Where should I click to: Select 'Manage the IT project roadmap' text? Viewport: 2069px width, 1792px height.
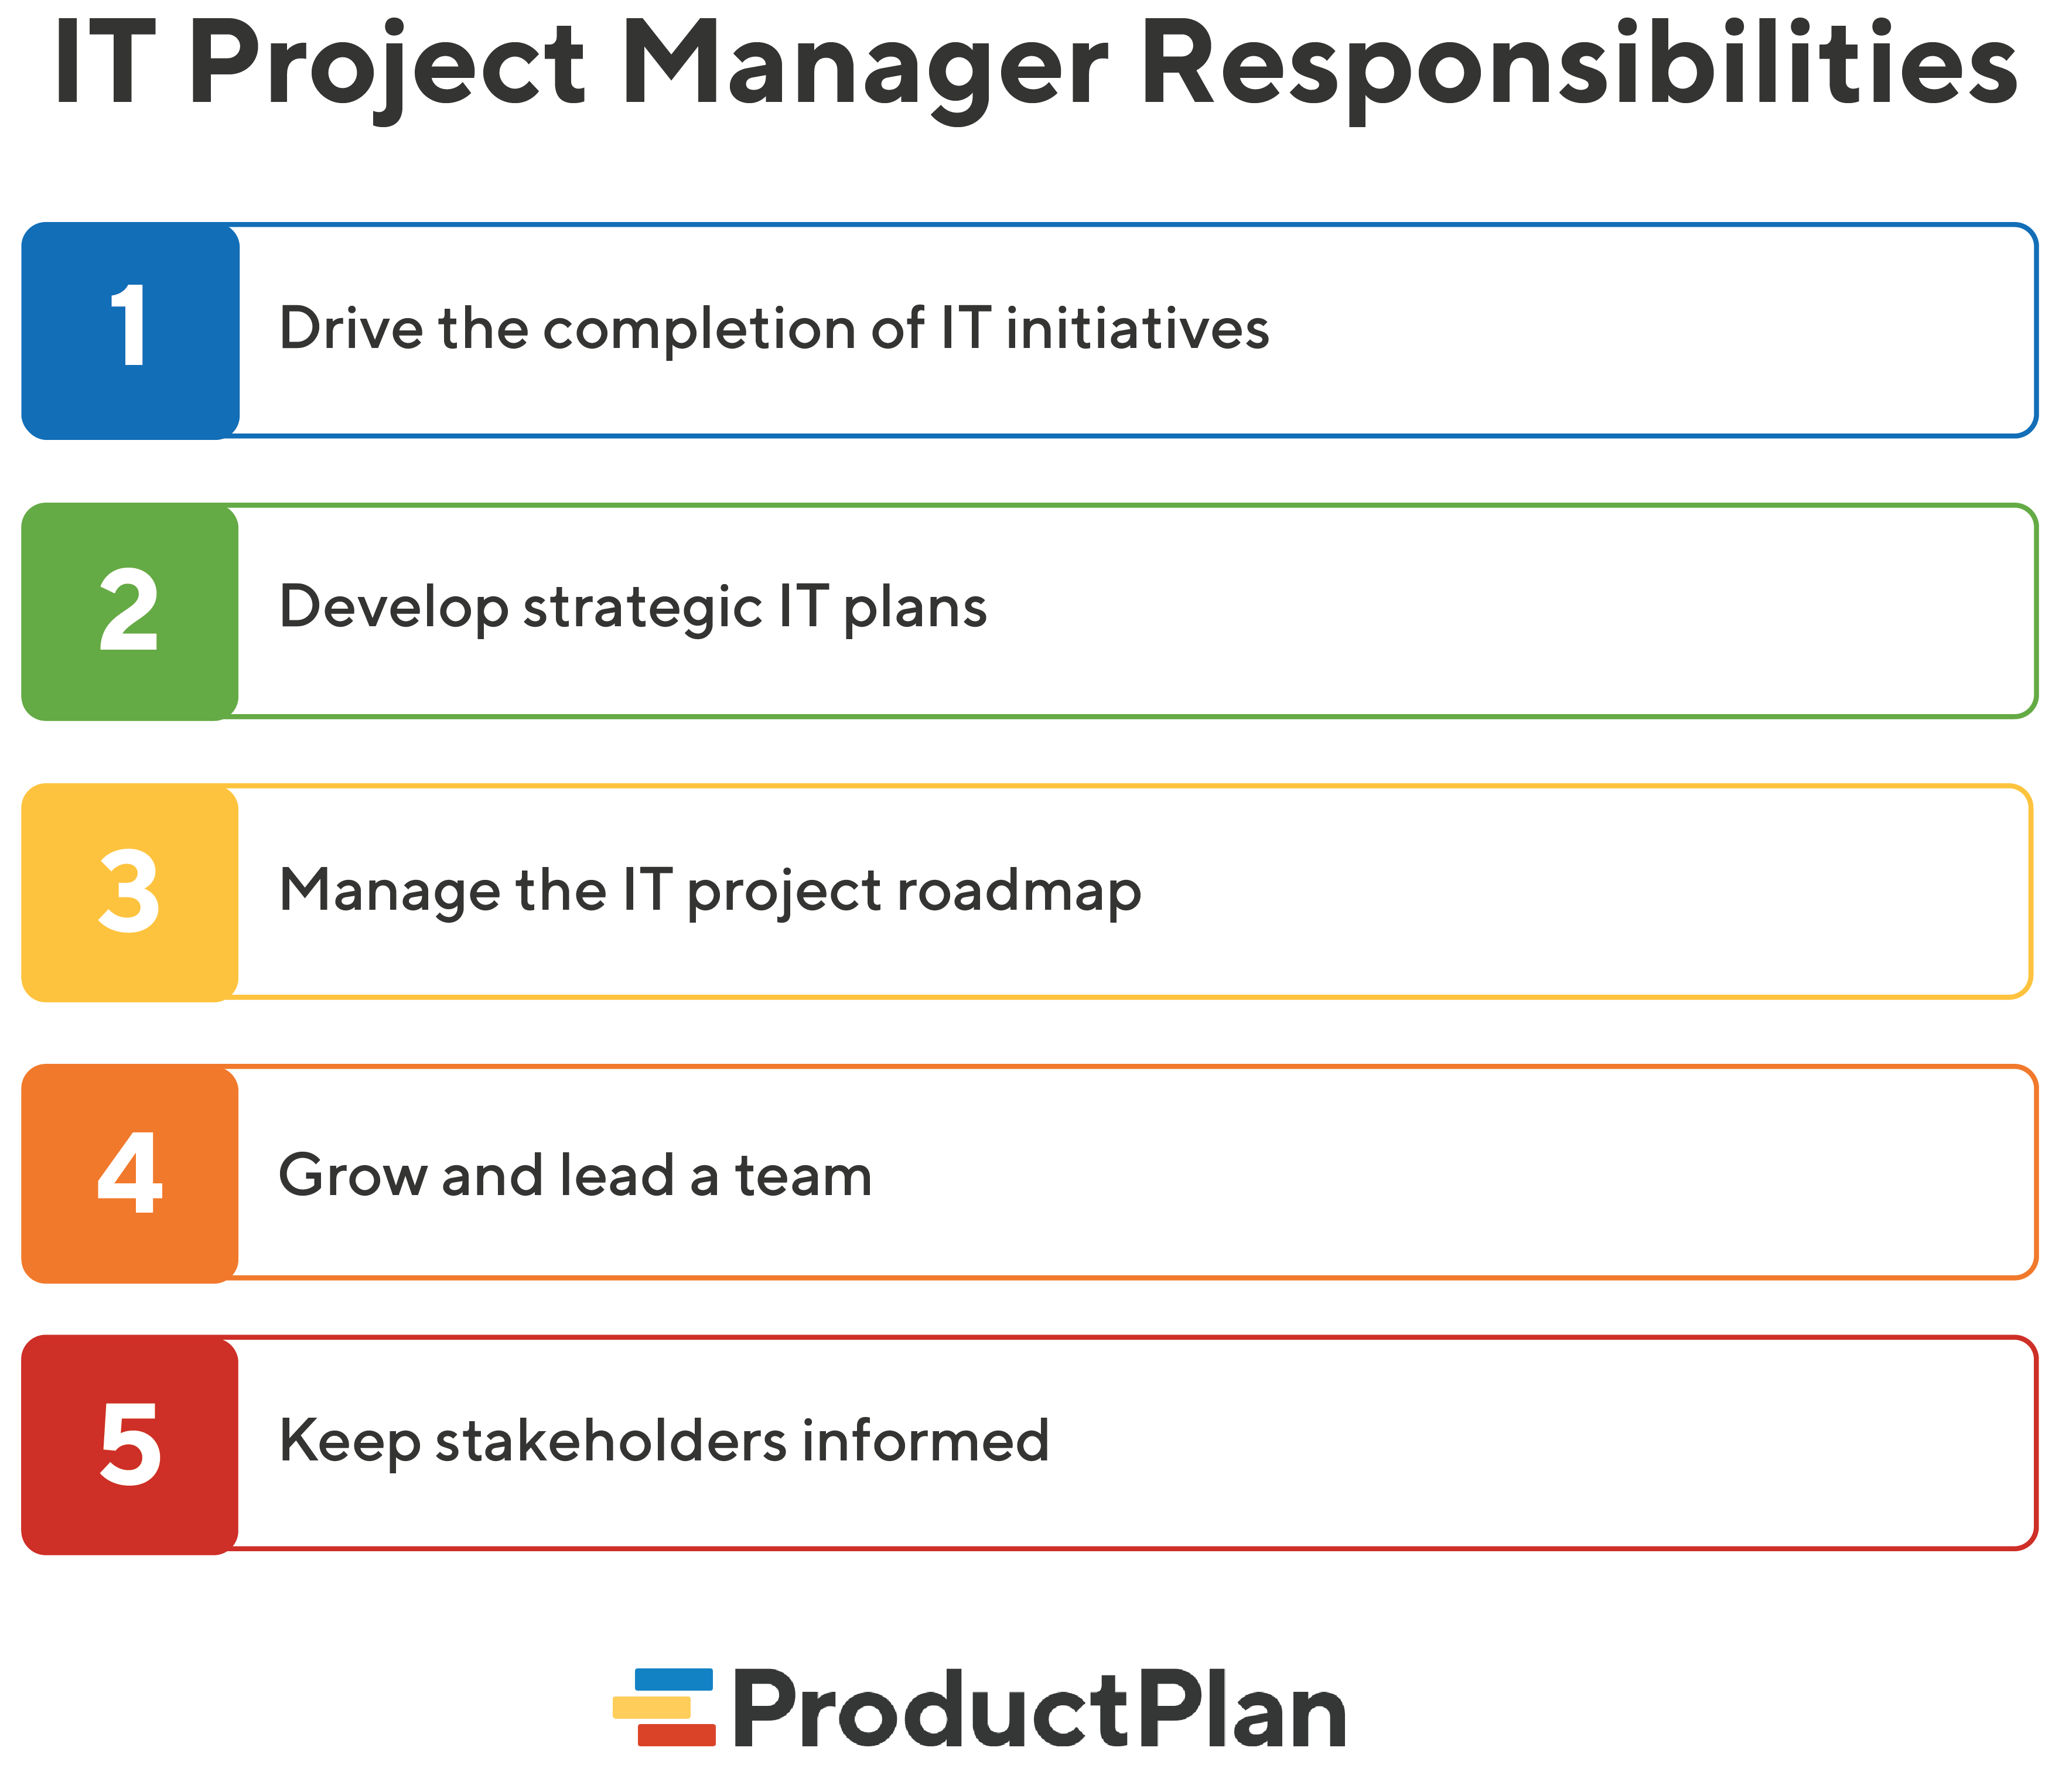[x=710, y=891]
